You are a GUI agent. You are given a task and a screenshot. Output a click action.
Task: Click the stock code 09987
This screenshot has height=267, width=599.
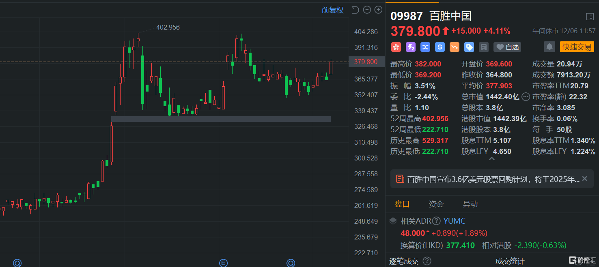point(407,16)
